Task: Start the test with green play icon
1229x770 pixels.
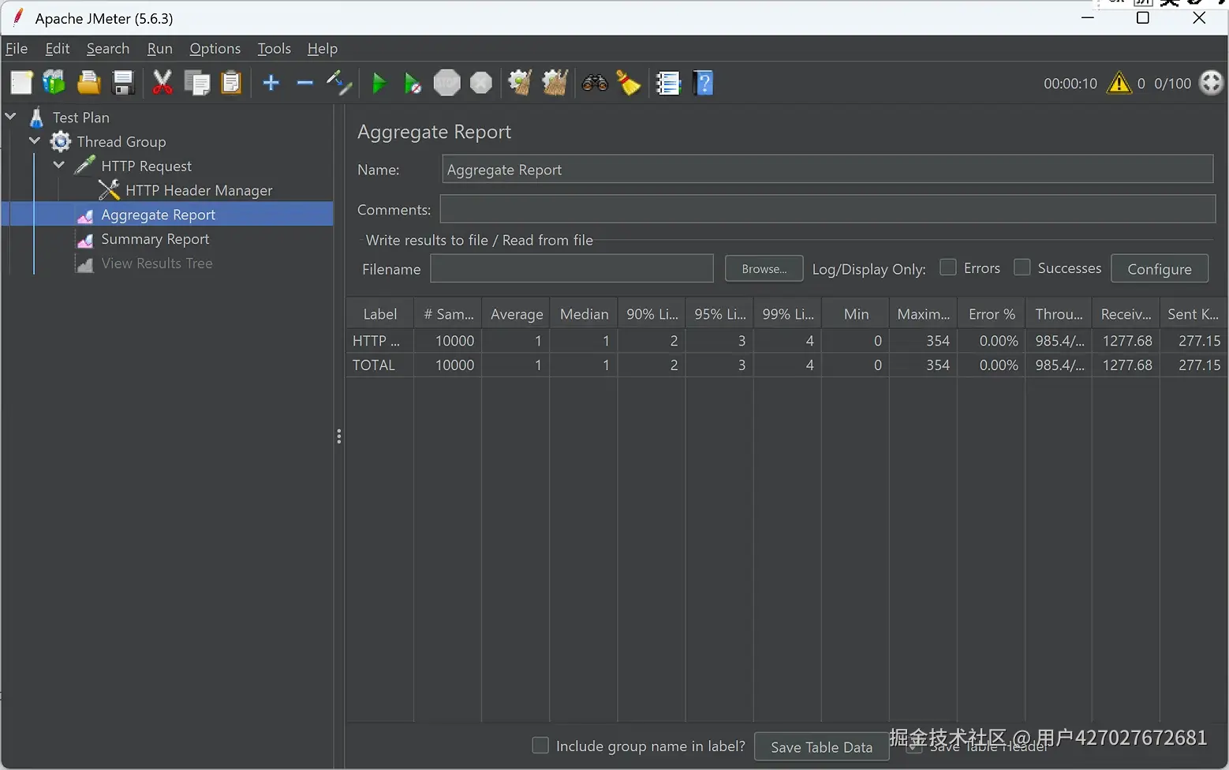Action: coord(379,83)
